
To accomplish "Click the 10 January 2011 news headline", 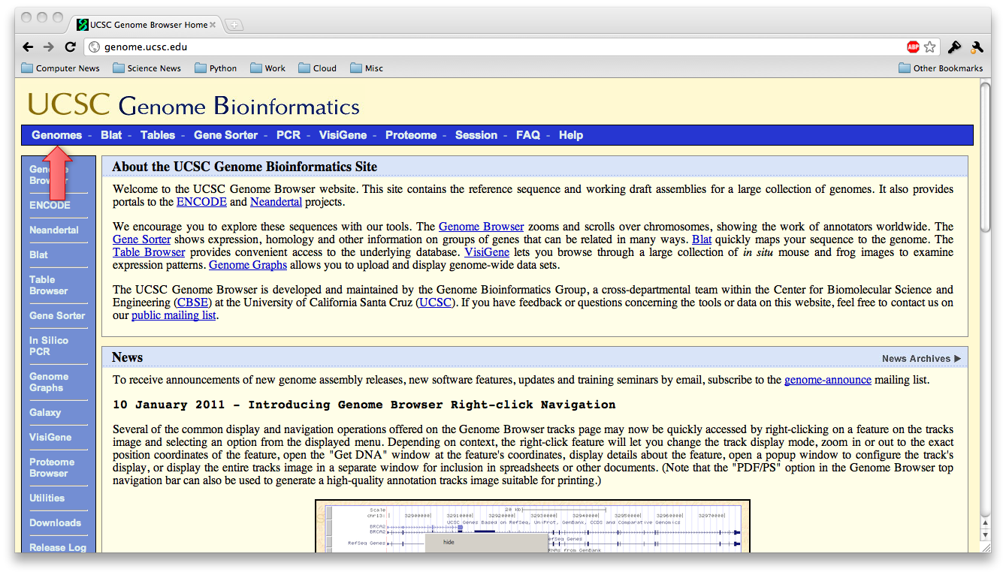I will tap(364, 405).
